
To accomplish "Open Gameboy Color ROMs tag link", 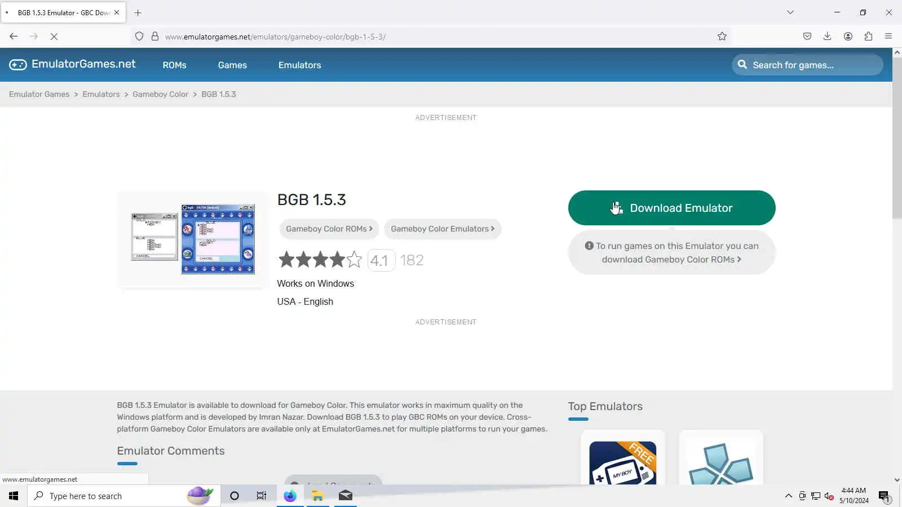I will click(x=329, y=229).
